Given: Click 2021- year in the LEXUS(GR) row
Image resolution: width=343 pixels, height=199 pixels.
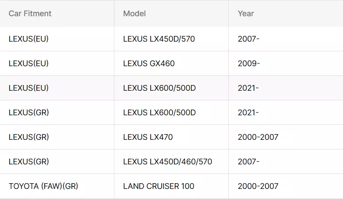Looking at the screenshot, I should [248, 113].
